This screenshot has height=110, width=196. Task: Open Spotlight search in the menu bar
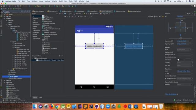tap(187, 1)
